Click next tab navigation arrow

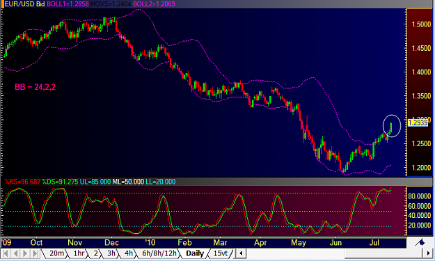[26, 253]
